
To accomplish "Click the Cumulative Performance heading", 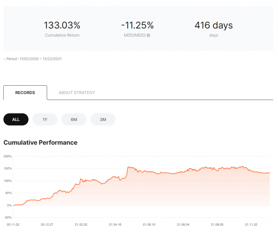I will [x=40, y=142].
